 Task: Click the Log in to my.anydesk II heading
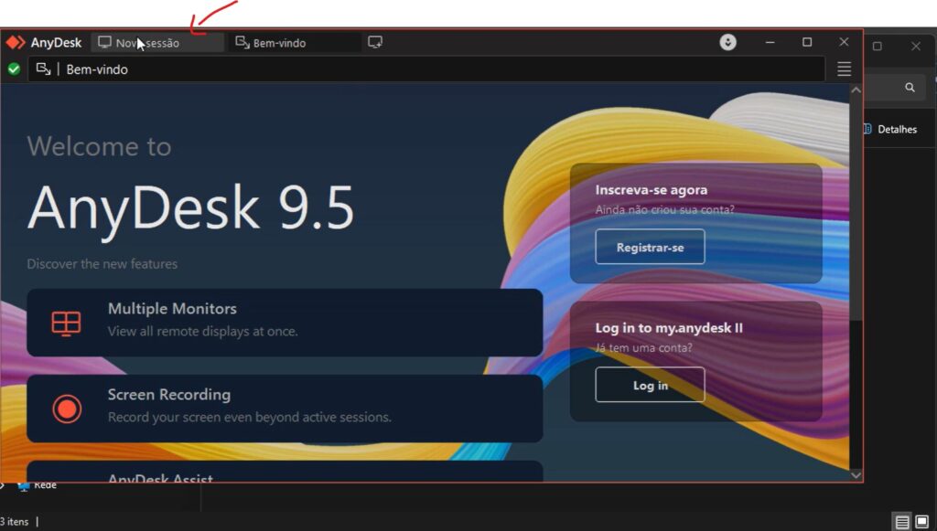[x=669, y=327]
